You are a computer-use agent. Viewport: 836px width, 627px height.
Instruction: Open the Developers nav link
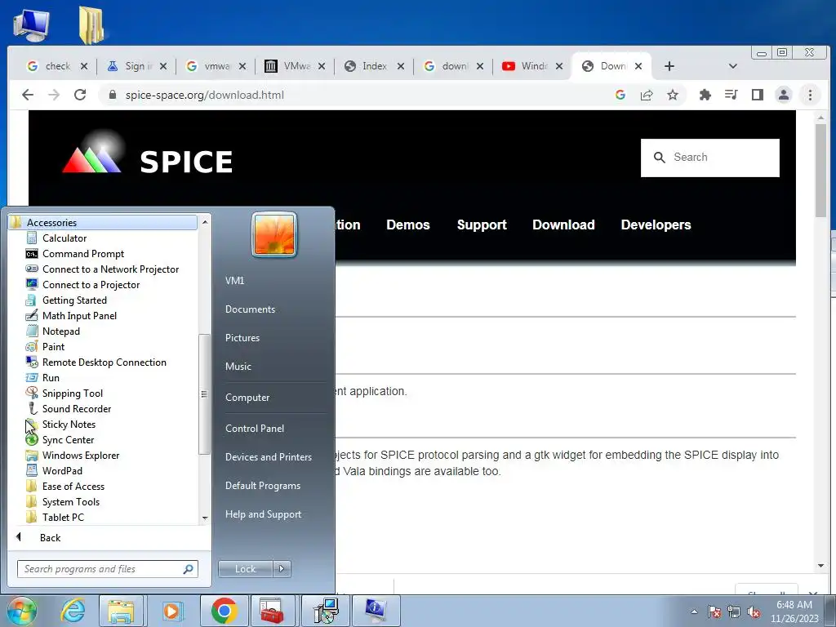(x=656, y=225)
